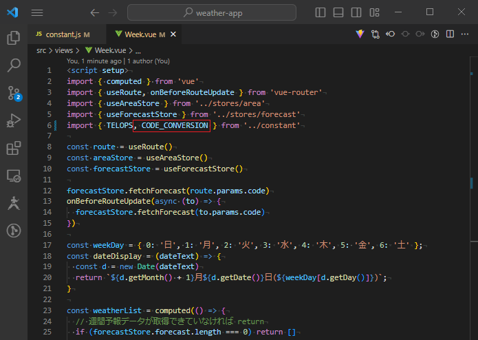Viewport: 478px width, 340px height.
Task: Click 'dateDisplay' on line 18
Action: point(118,256)
